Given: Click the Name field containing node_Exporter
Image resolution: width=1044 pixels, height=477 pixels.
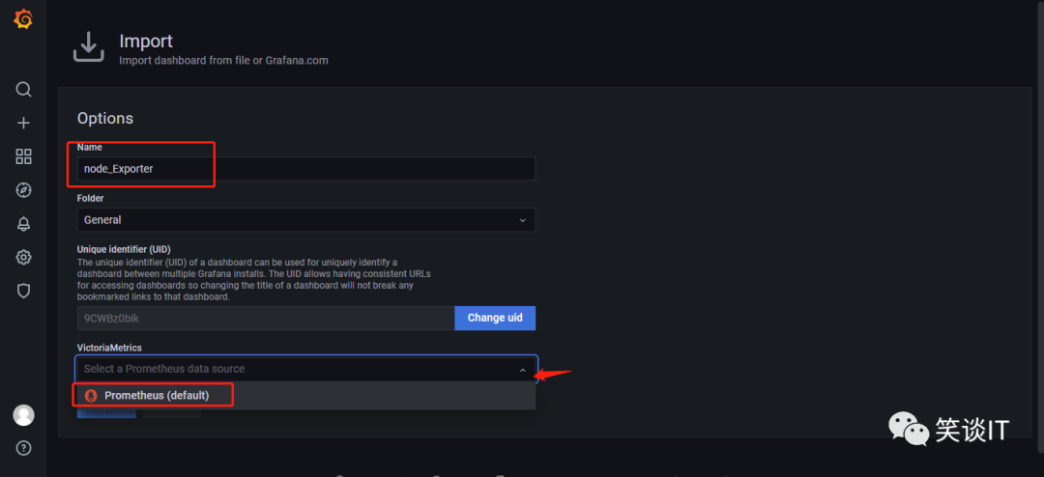Looking at the screenshot, I should pos(306,169).
